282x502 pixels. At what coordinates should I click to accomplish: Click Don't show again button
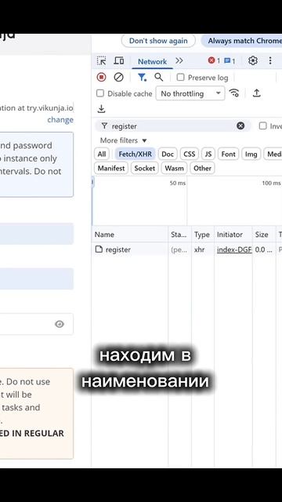coord(158,41)
